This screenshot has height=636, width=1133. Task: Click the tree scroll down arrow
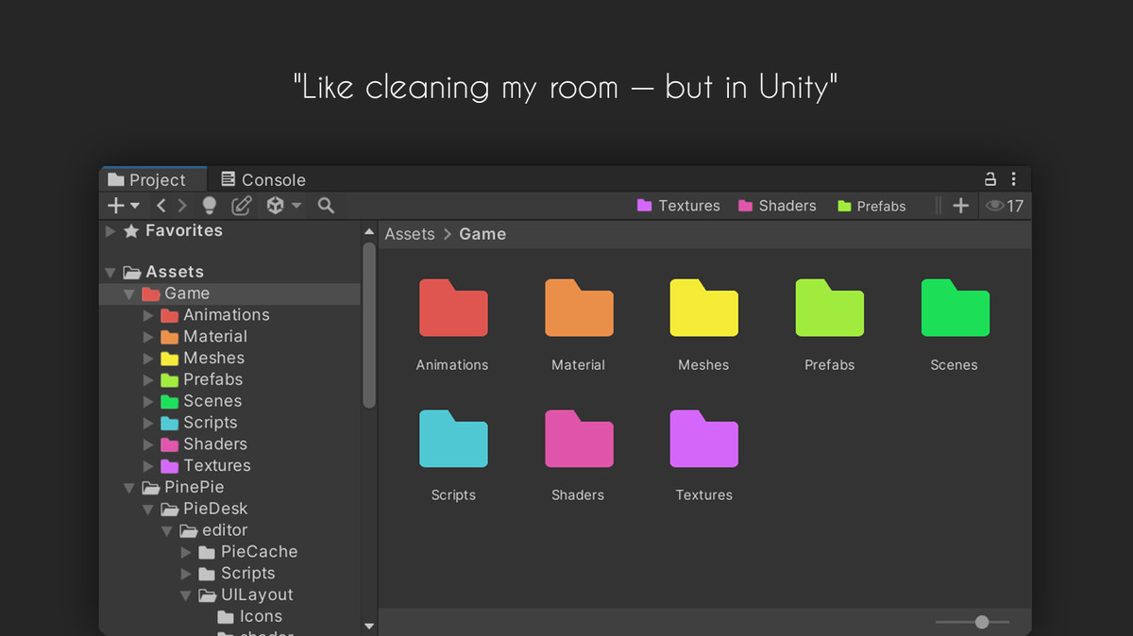(x=369, y=626)
